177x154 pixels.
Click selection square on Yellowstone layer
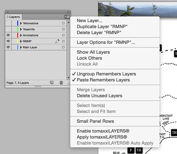tap(63, 23)
